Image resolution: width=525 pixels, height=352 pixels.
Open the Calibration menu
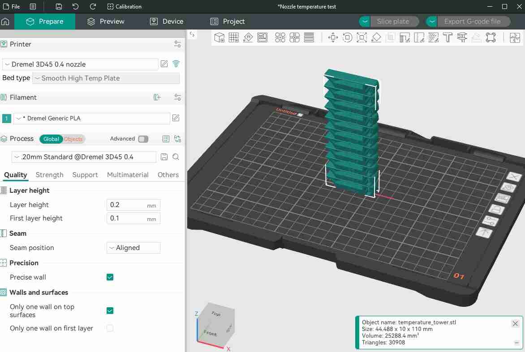coord(124,6)
